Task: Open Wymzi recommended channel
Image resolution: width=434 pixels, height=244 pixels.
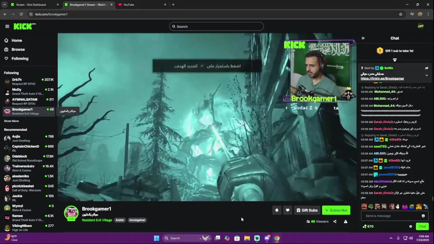Action: pyautogui.click(x=29, y=208)
